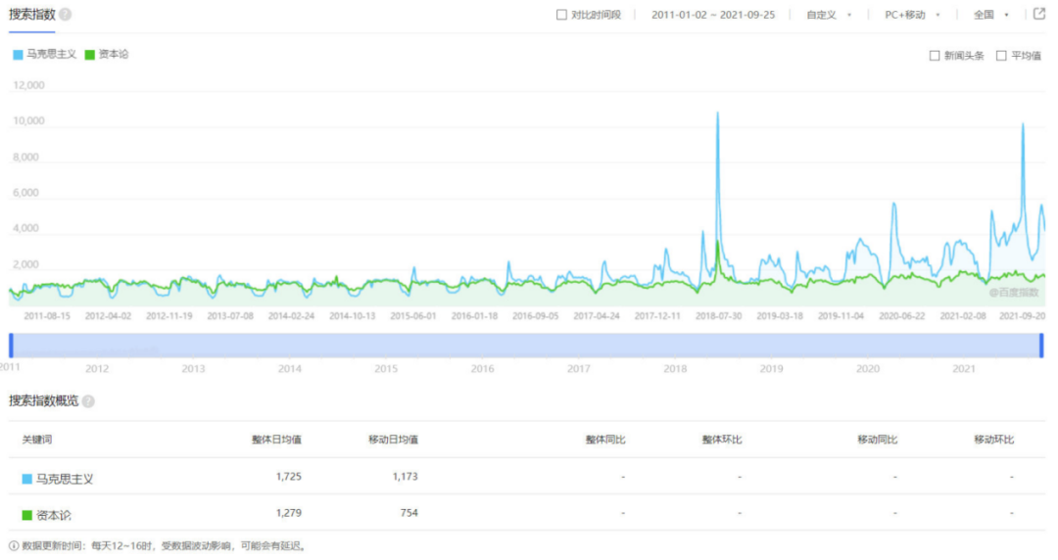
Task: Click the 2021 blue spike peak on chart
Action: click(1023, 124)
